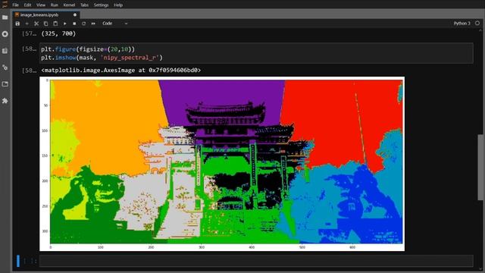Image resolution: width=485 pixels, height=273 pixels.
Task: Open the Kernel menu
Action: (69, 5)
